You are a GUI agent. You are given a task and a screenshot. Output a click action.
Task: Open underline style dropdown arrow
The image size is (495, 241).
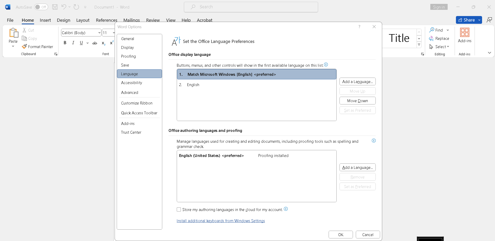(87, 43)
